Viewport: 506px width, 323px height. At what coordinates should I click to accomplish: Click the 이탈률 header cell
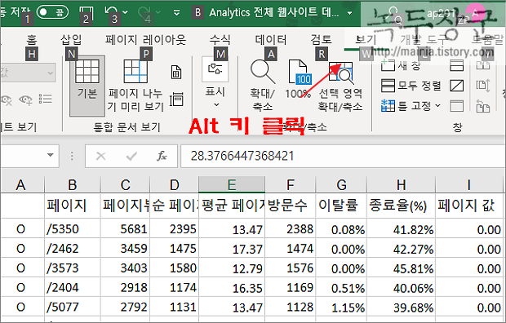[x=341, y=206]
